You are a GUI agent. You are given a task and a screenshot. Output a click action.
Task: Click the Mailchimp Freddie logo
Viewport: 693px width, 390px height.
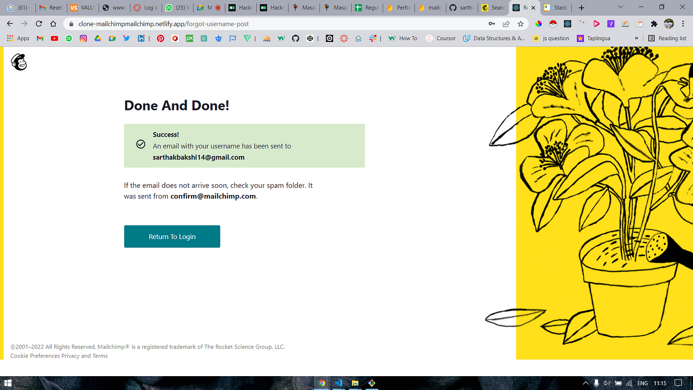19,62
